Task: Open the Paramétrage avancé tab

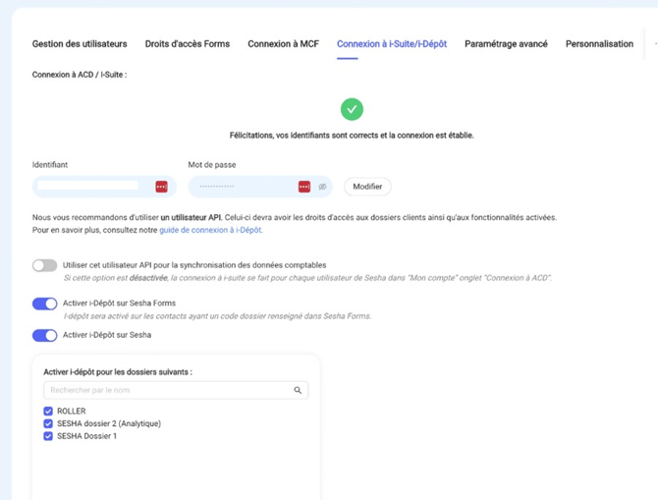Action: [506, 44]
